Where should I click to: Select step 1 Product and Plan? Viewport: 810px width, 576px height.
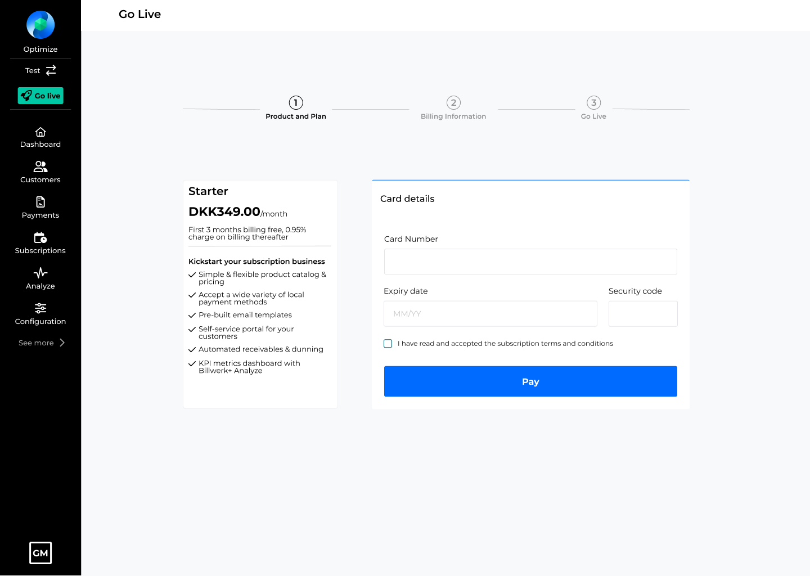click(296, 108)
